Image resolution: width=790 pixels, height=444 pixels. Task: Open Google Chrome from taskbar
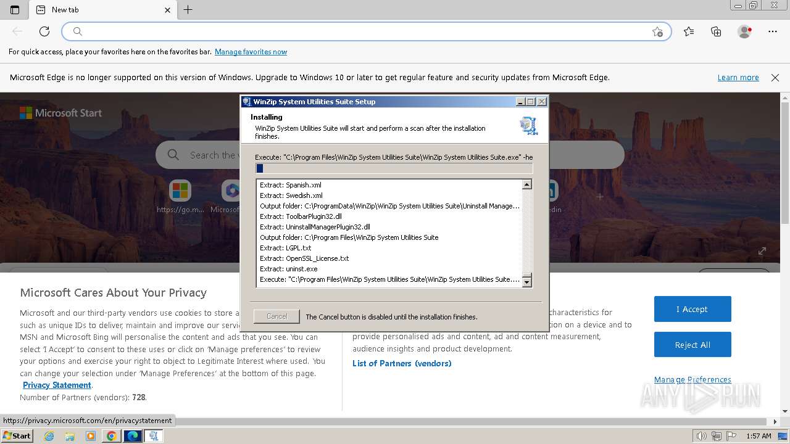pos(111,436)
